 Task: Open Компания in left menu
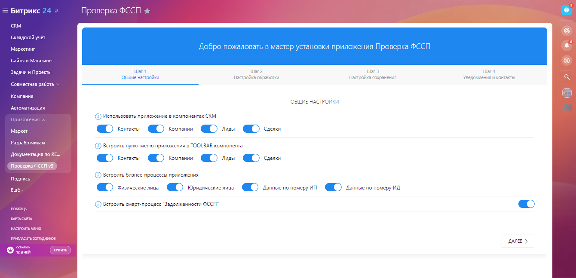tap(22, 96)
